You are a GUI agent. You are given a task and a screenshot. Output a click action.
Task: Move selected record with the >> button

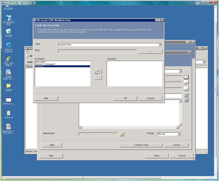[x=98, y=71]
